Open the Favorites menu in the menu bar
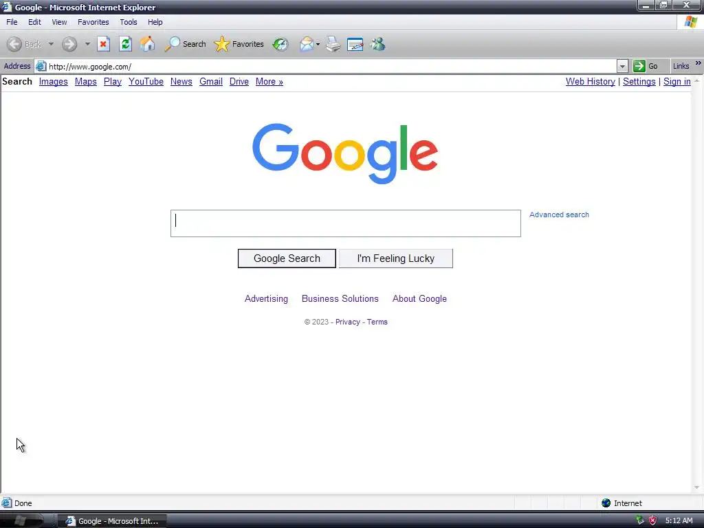This screenshot has height=528, width=704. tap(93, 22)
